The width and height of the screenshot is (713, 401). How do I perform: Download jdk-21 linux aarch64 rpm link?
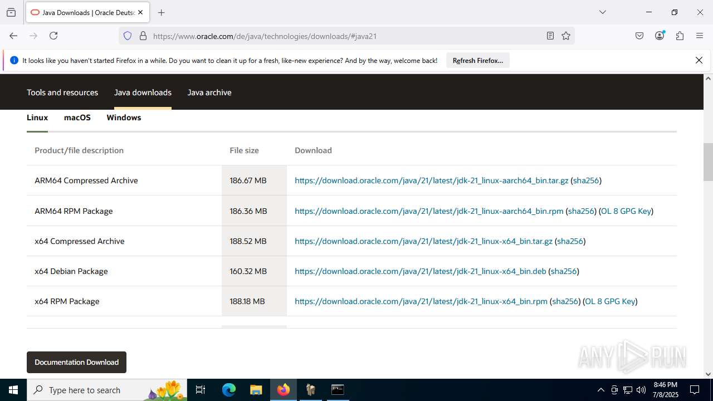click(429, 211)
